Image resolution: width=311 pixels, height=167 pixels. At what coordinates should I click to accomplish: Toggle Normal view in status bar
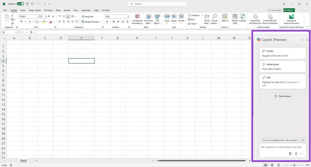coord(265,165)
